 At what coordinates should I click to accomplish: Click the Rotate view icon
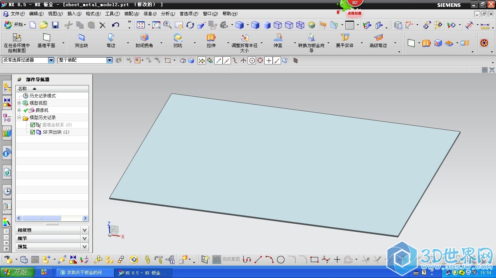pyautogui.click(x=190, y=25)
